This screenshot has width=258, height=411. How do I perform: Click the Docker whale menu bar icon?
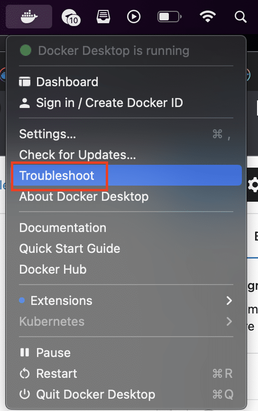[x=29, y=17]
